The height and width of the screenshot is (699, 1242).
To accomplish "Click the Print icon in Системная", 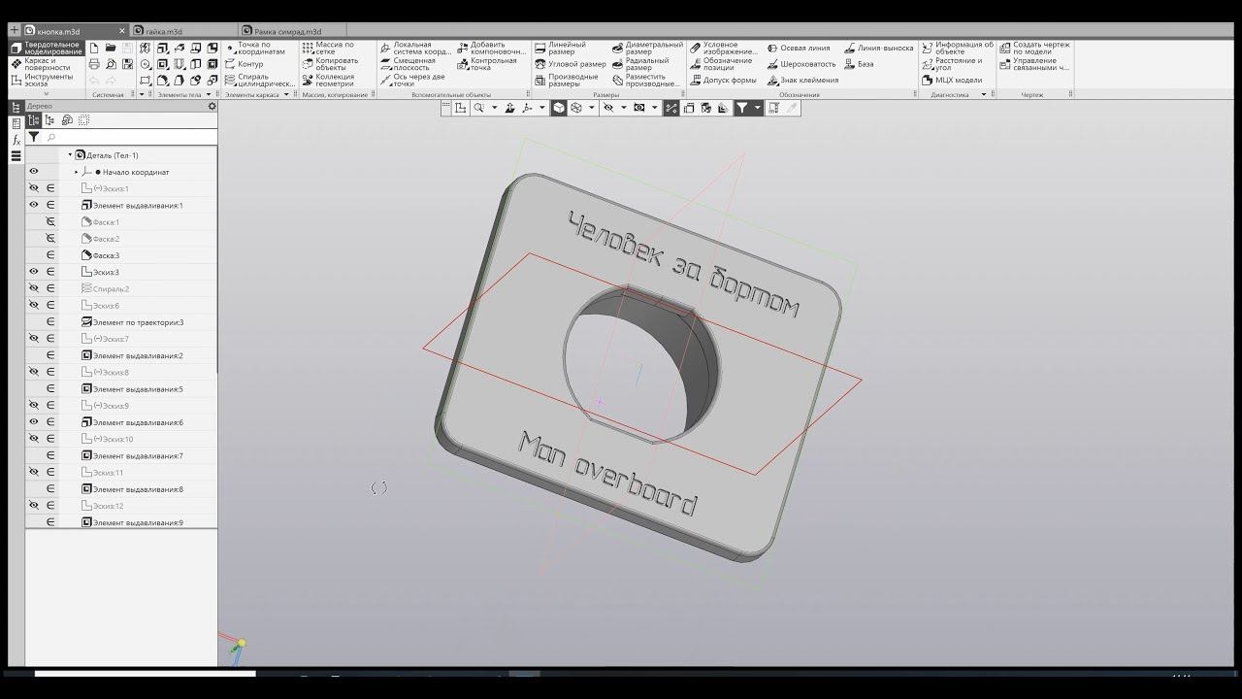I will click(94, 64).
